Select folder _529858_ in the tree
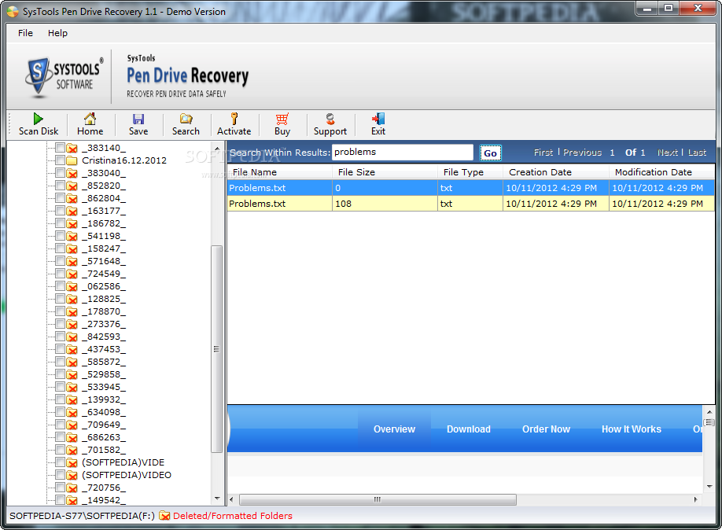The height and width of the screenshot is (530, 722). point(104,374)
